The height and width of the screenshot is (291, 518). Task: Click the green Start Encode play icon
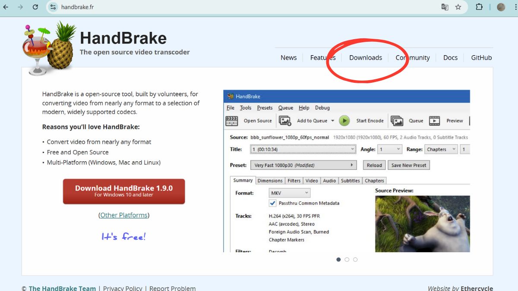pos(344,121)
